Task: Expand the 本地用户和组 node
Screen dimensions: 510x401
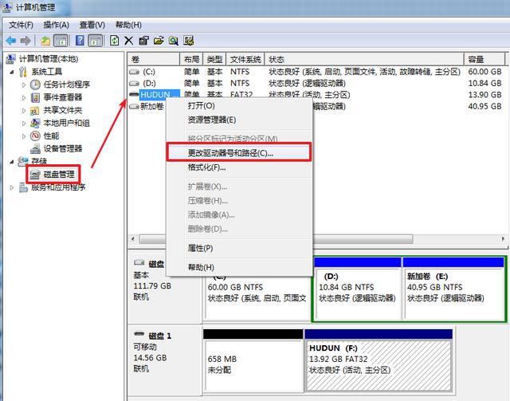Action: pyautogui.click(x=24, y=123)
